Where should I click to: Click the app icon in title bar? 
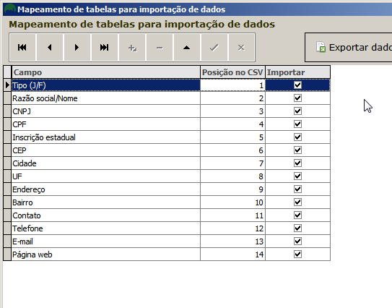pos(10,9)
